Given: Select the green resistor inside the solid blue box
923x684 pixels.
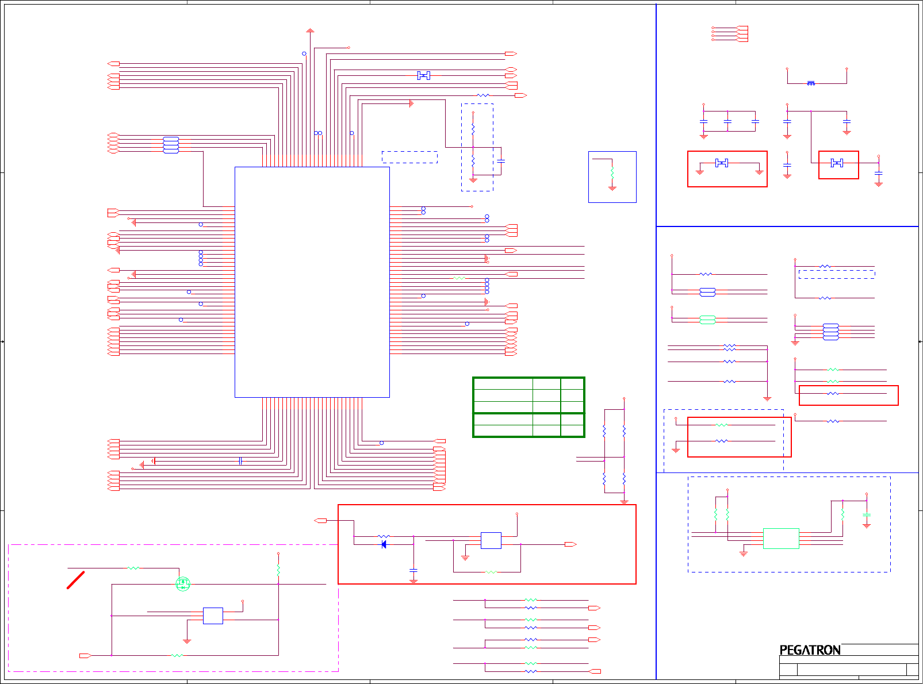Looking at the screenshot, I should pyautogui.click(x=612, y=172).
